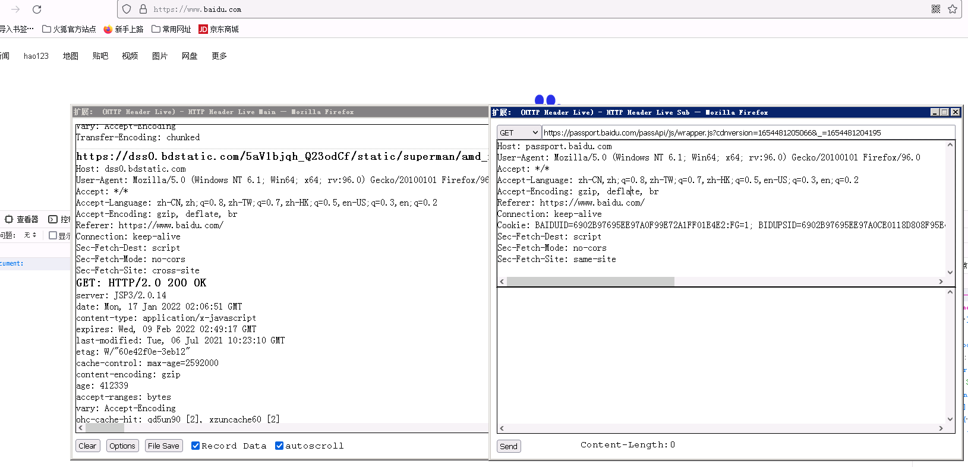Open the 更多 menu on Baidu
Image resolution: width=968 pixels, height=467 pixels.
tap(219, 56)
